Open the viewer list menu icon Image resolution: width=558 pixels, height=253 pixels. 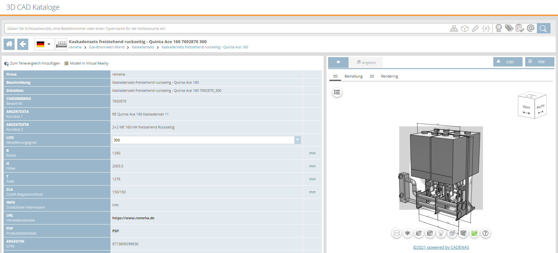tap(337, 92)
